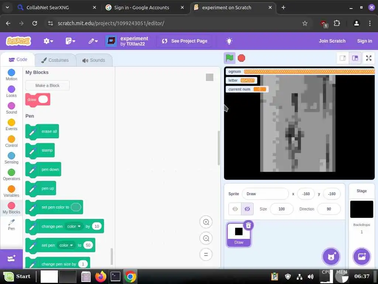This screenshot has height=284, width=378.
Task: Switch to large stage layout
Action: [x=355, y=58]
